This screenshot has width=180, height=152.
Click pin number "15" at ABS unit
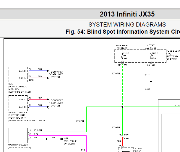[x=30, y=98]
